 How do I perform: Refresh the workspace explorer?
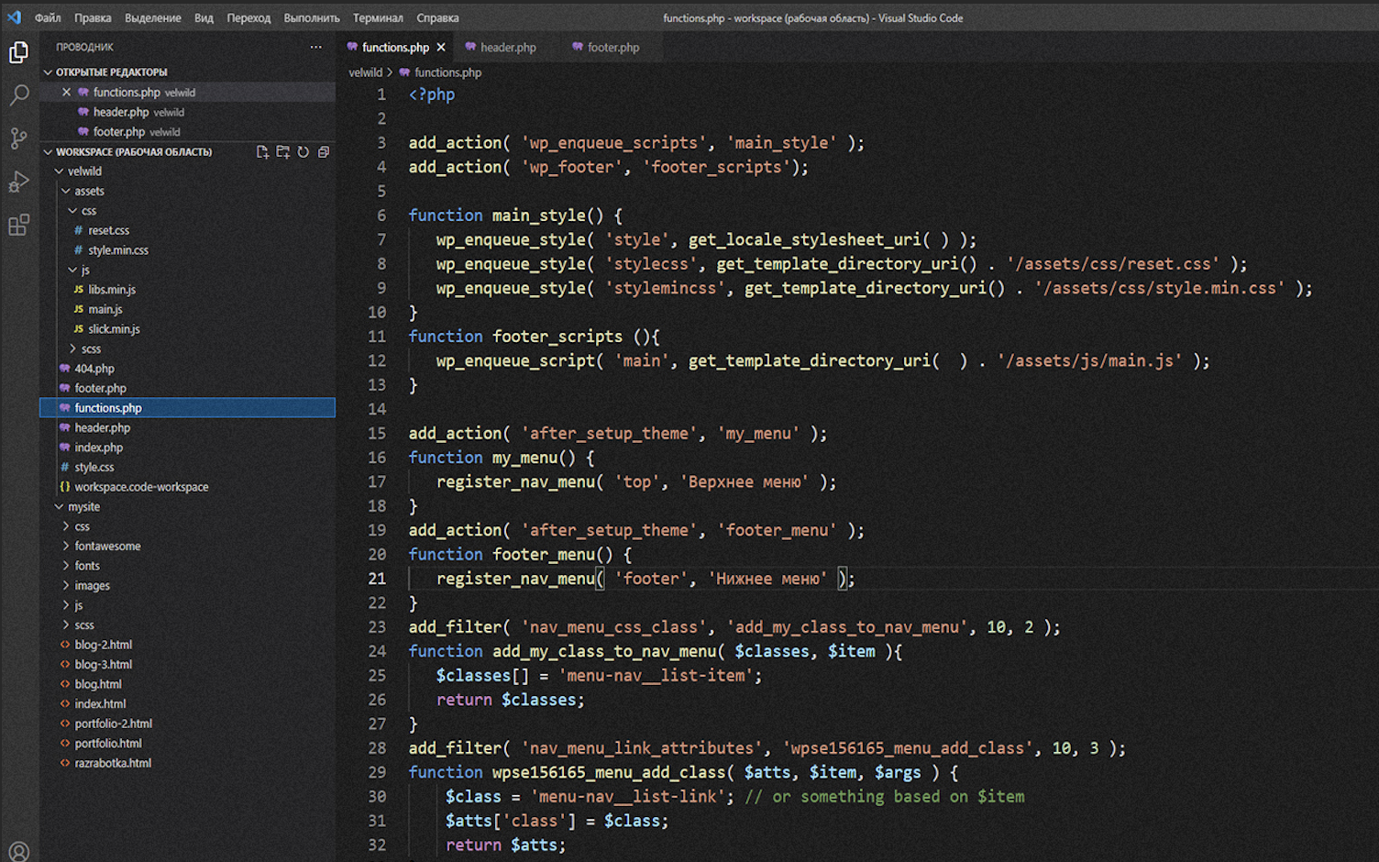(303, 152)
